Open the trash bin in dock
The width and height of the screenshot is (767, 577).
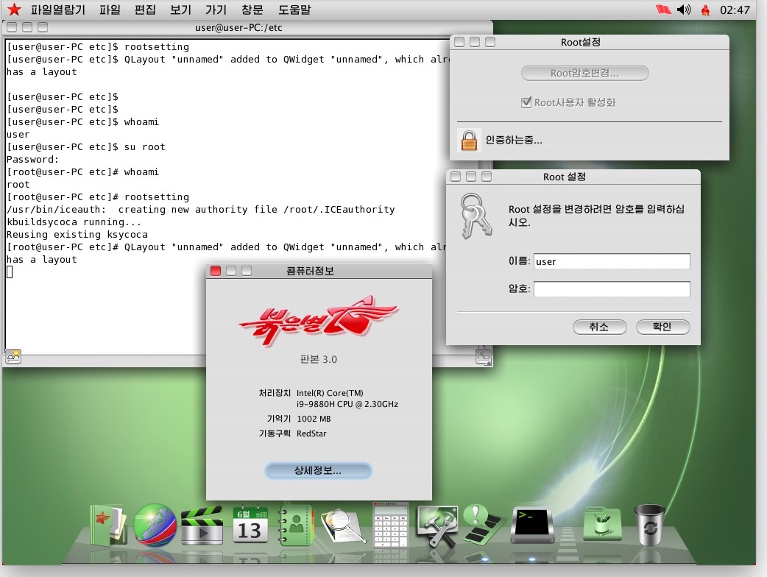(x=649, y=524)
